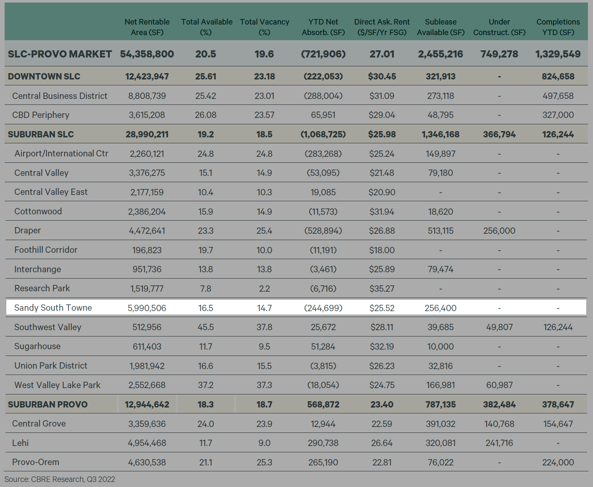This screenshot has width=593, height=487.
Task: Click the Source: CBRE Research footnote
Action: [x=60, y=479]
